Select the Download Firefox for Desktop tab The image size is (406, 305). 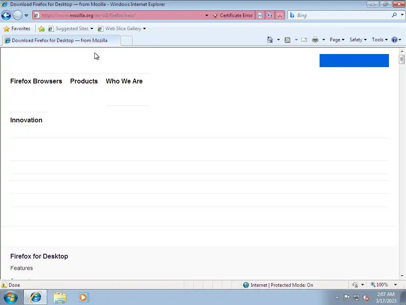[61, 41]
